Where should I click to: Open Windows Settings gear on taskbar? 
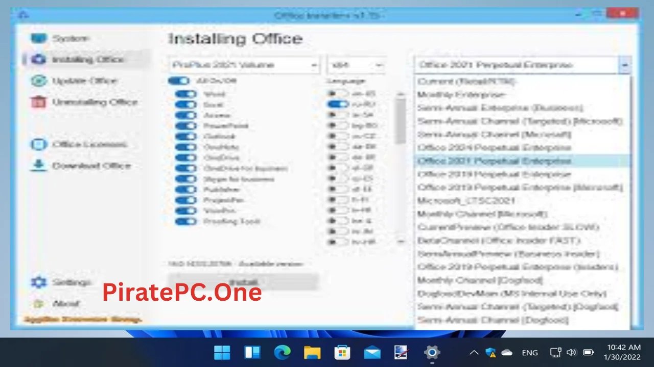click(x=432, y=352)
